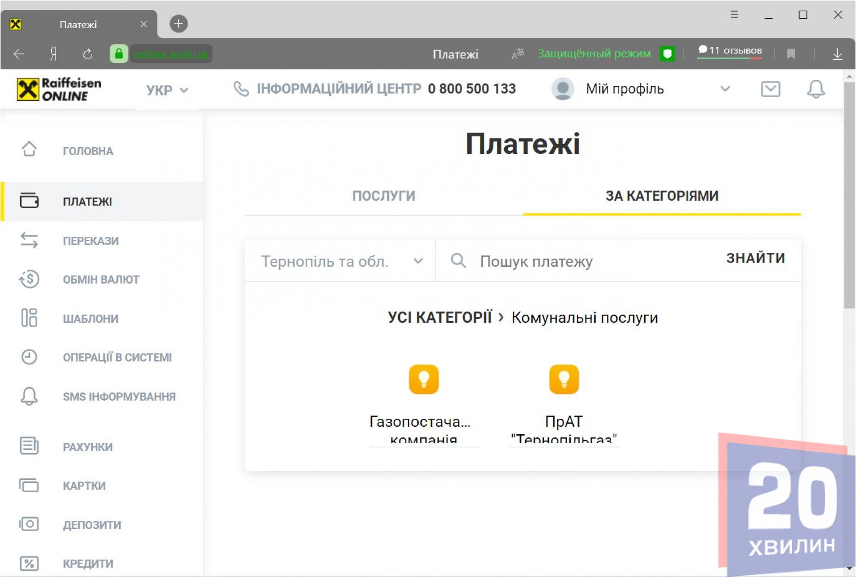856x577 pixels.
Task: Expand the Мій профіль chevron
Action: coord(725,89)
